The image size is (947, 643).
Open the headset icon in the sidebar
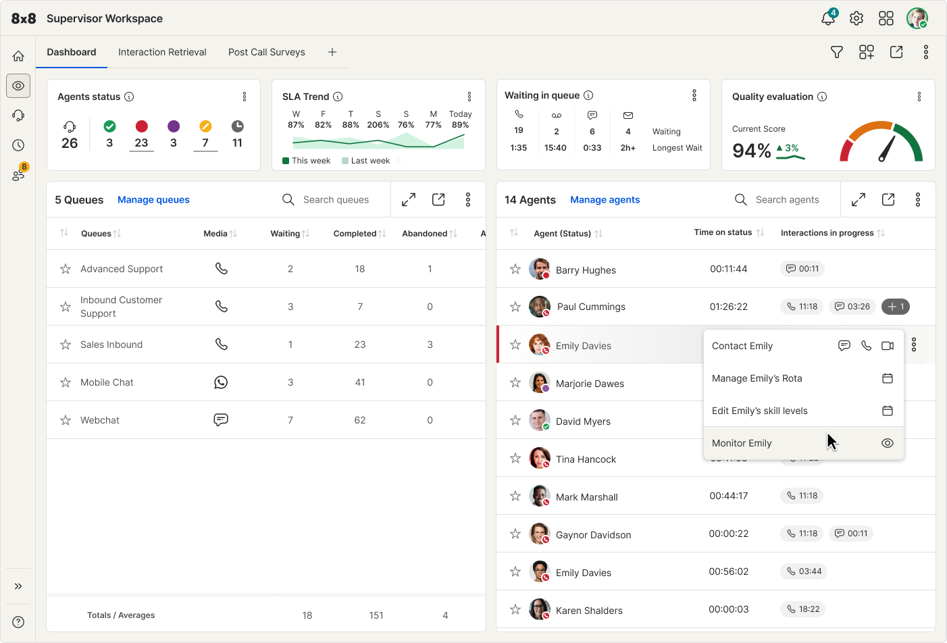18,115
